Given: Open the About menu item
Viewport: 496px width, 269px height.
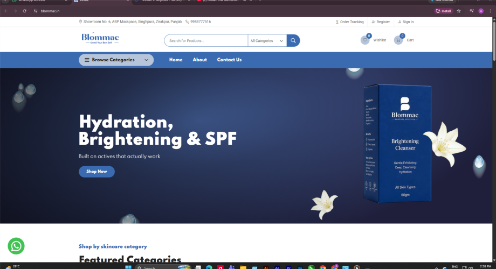Looking at the screenshot, I should tap(199, 60).
